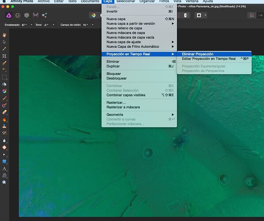Screen dimensions: 264x221
Task: Toggle the mask circle-in-square button
Action: pyautogui.click(x=199, y=16)
